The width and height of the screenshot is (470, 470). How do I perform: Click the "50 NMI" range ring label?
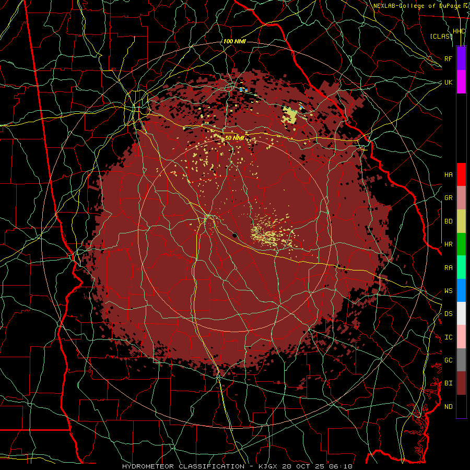tap(234, 138)
